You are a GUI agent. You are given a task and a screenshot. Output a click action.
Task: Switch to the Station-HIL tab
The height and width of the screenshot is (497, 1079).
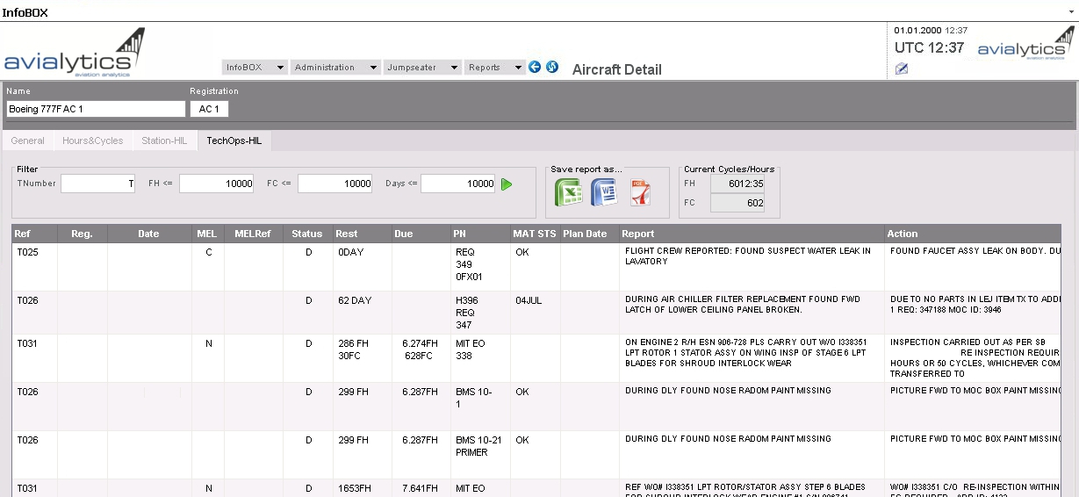pos(164,140)
